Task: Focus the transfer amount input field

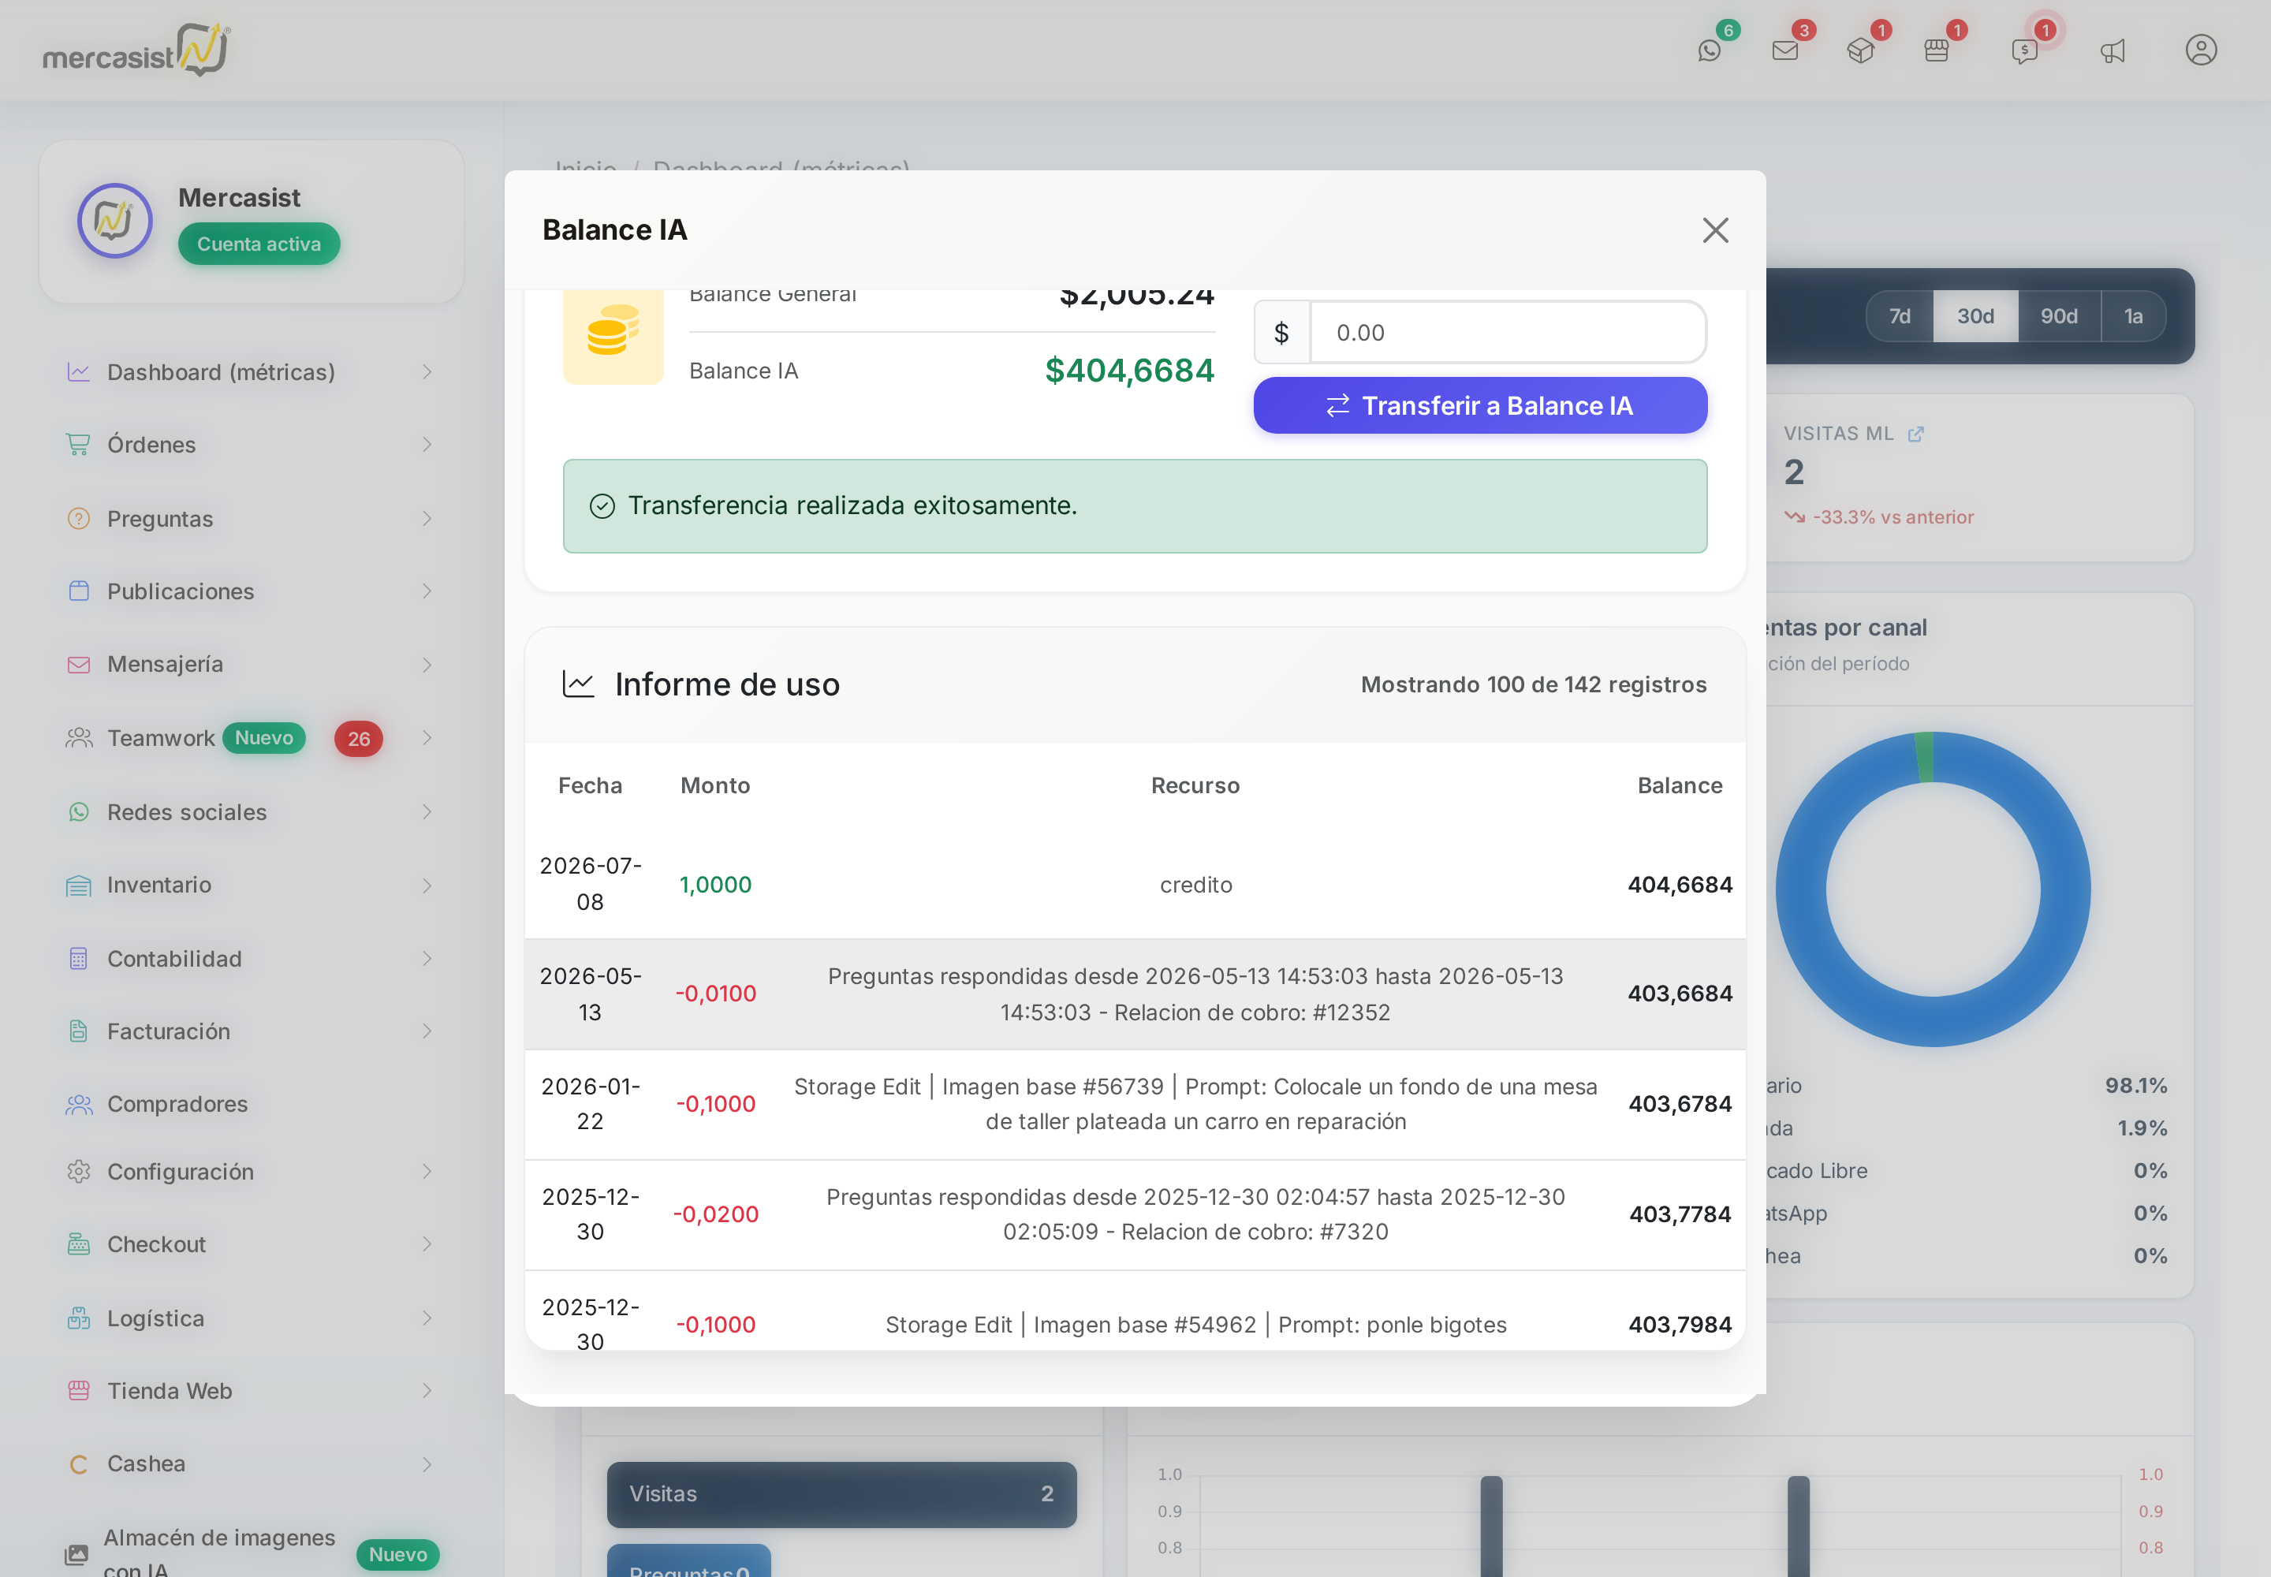Action: 1508,333
